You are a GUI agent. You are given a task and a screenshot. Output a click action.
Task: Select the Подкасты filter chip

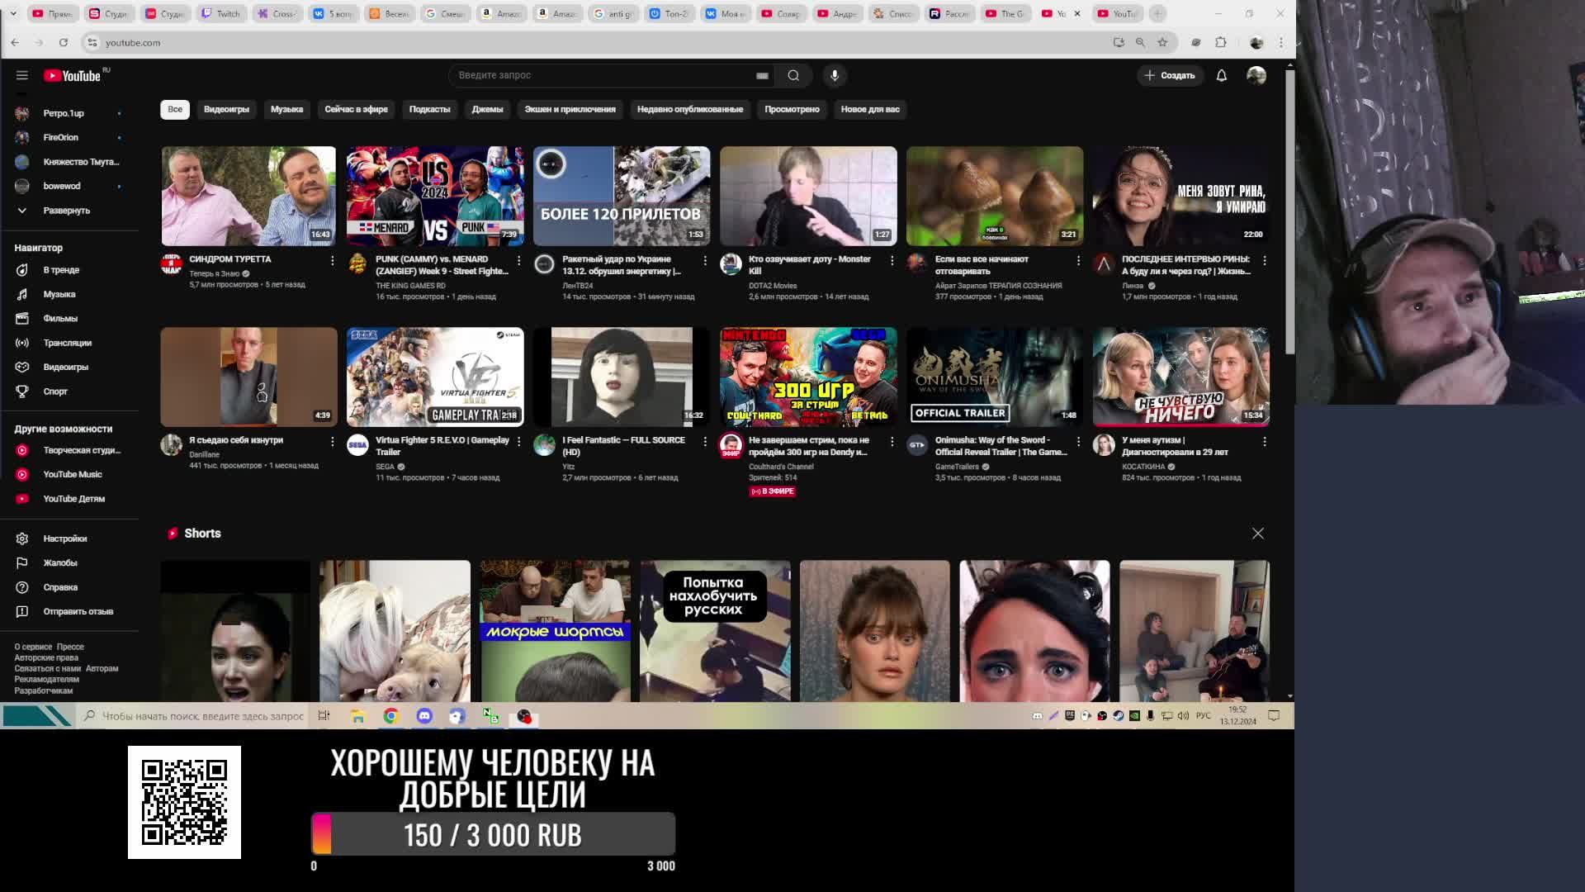[x=429, y=109]
